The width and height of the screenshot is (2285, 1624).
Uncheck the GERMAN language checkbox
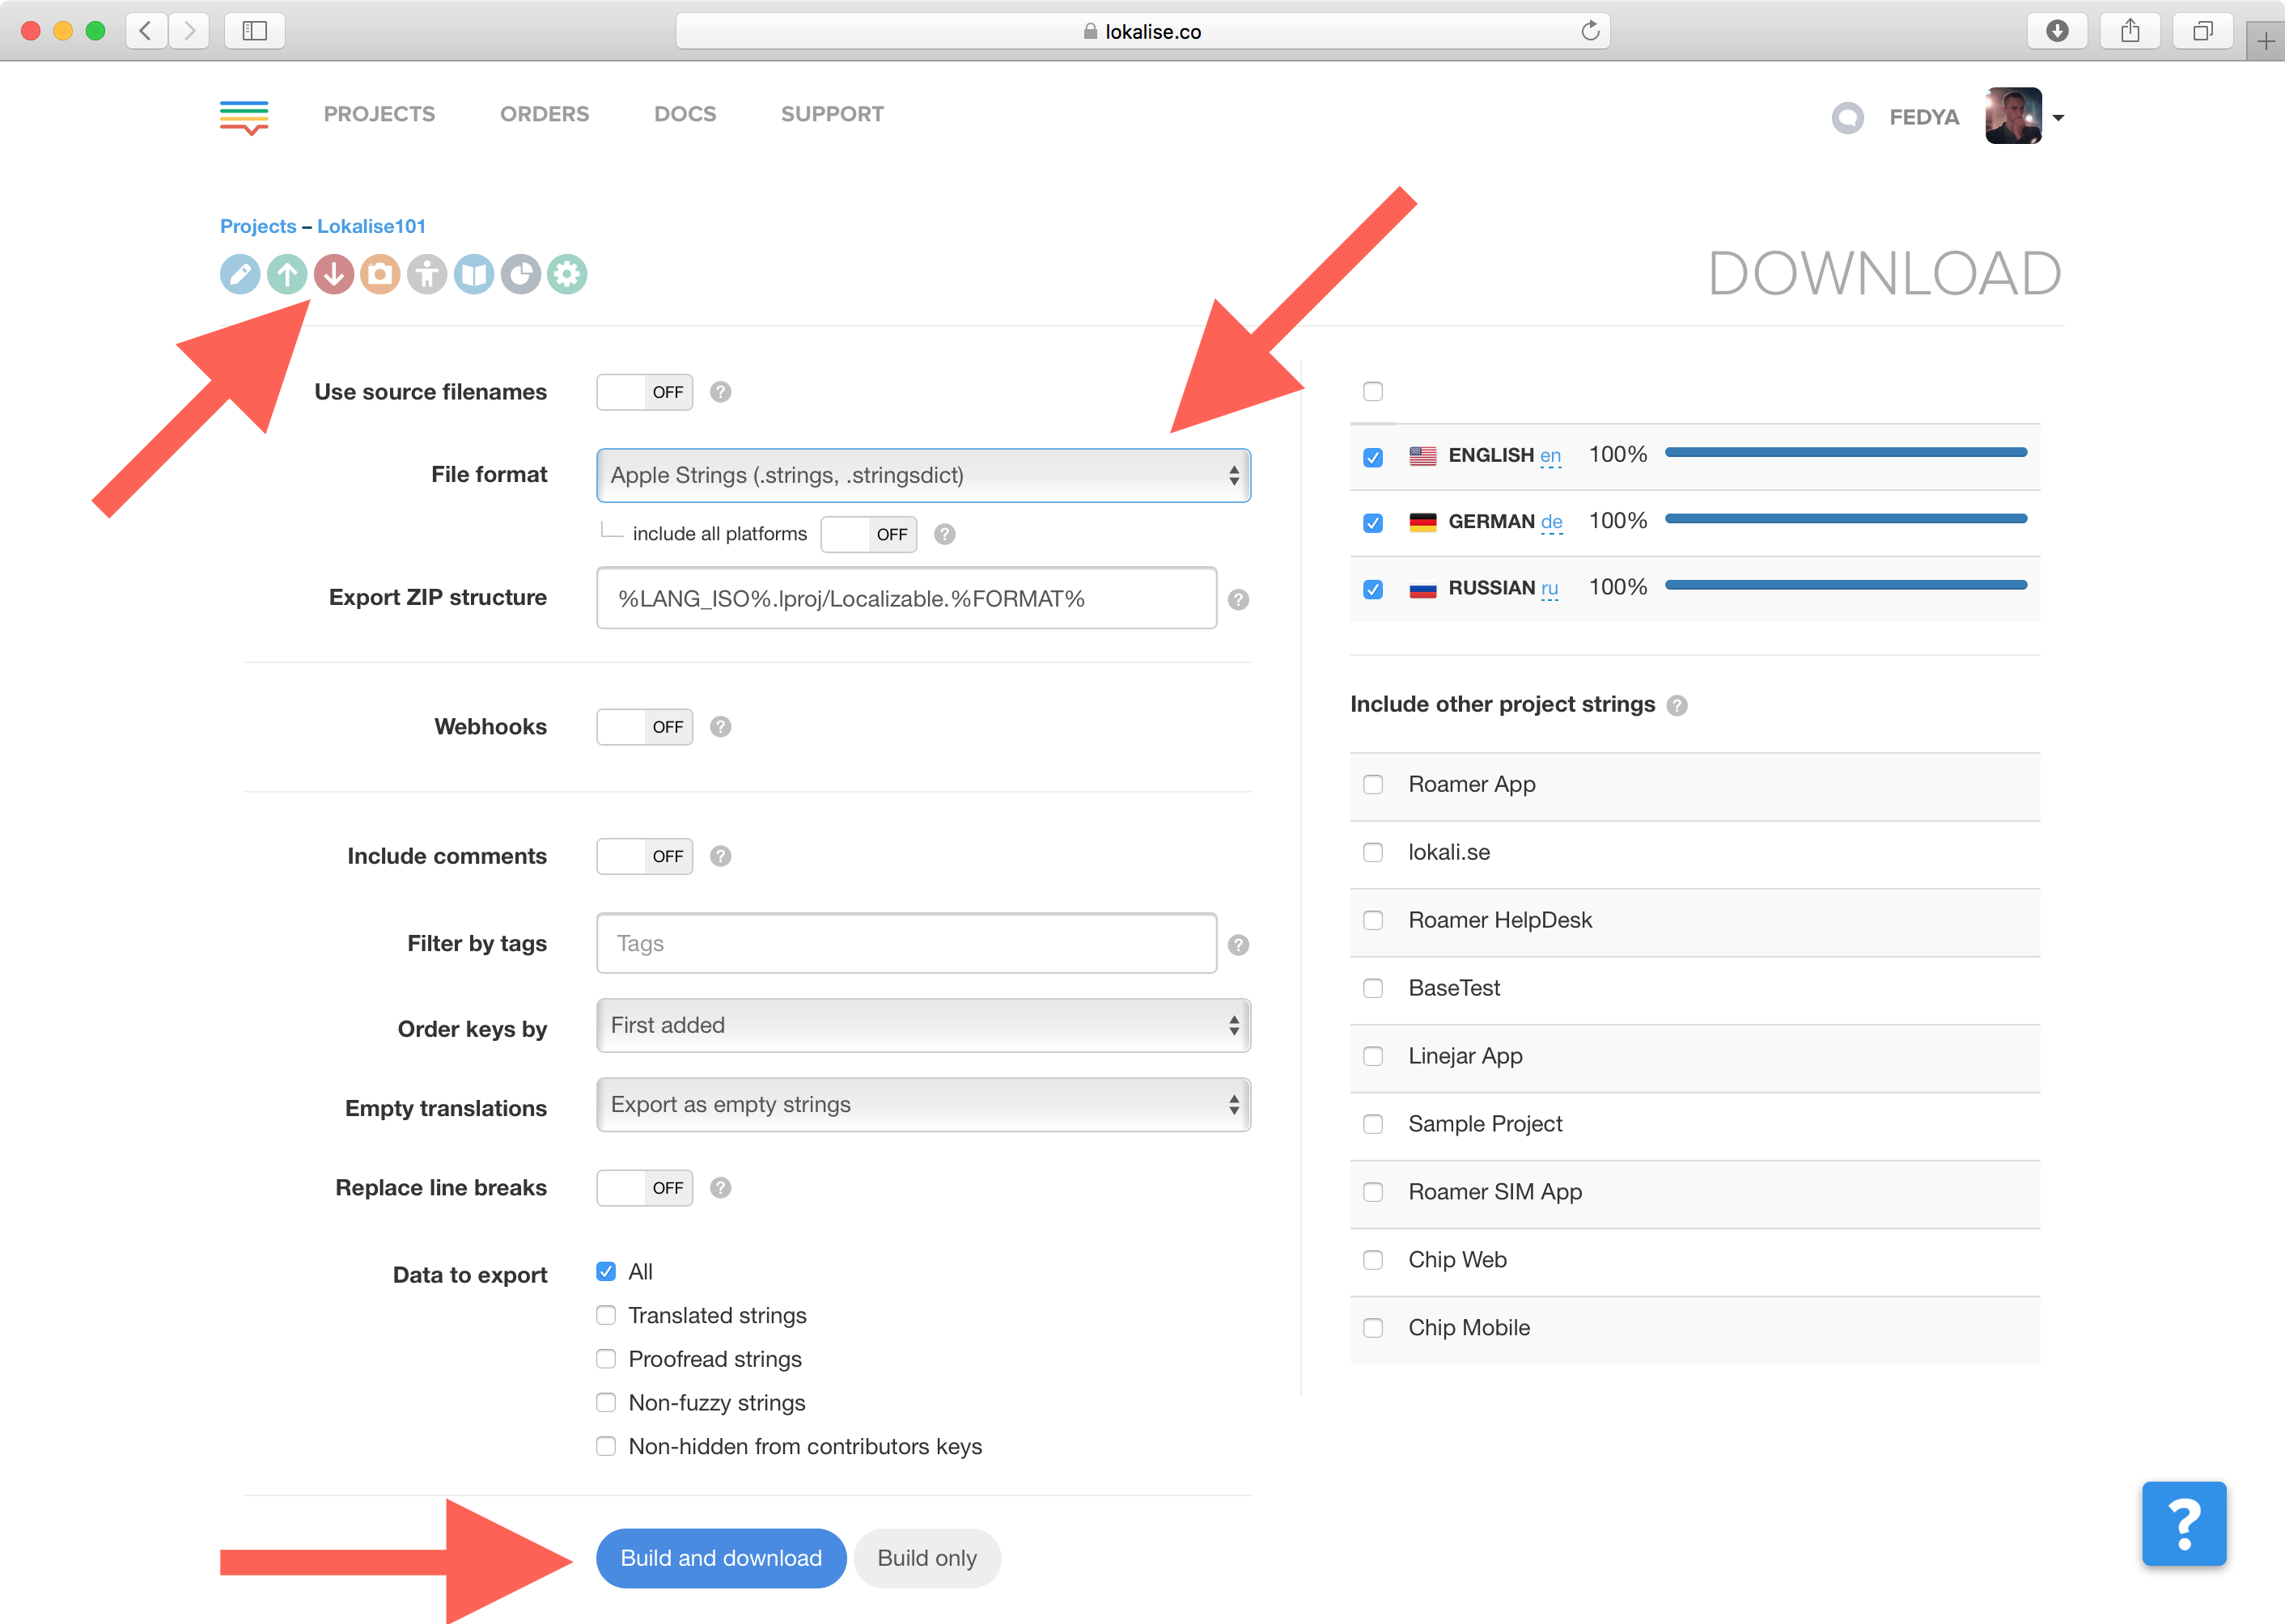pyautogui.click(x=1372, y=523)
